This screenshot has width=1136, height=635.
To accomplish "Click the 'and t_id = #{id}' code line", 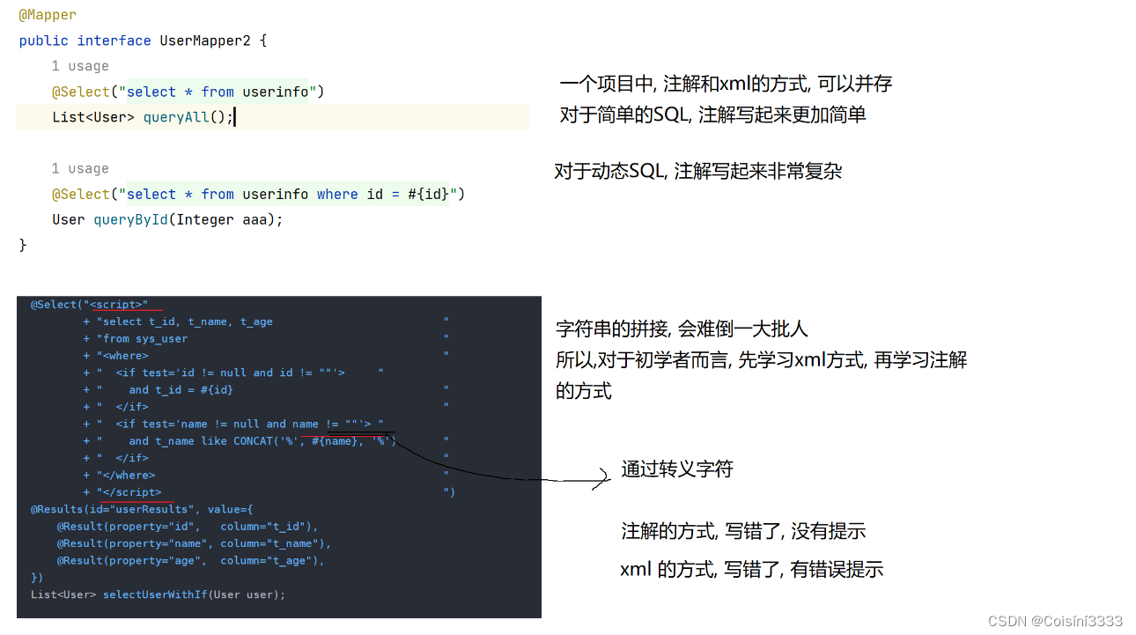I will (x=266, y=389).
